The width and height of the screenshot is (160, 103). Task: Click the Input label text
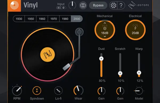(x=61, y=4)
